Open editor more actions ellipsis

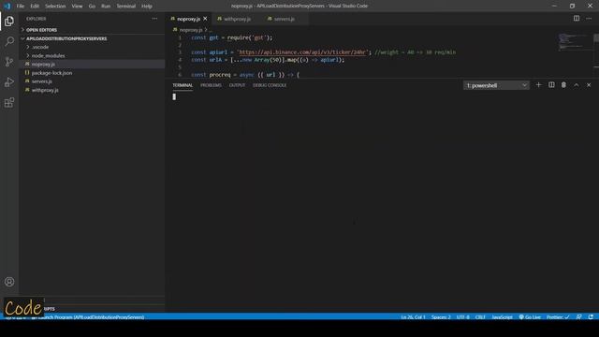pyautogui.click(x=589, y=19)
